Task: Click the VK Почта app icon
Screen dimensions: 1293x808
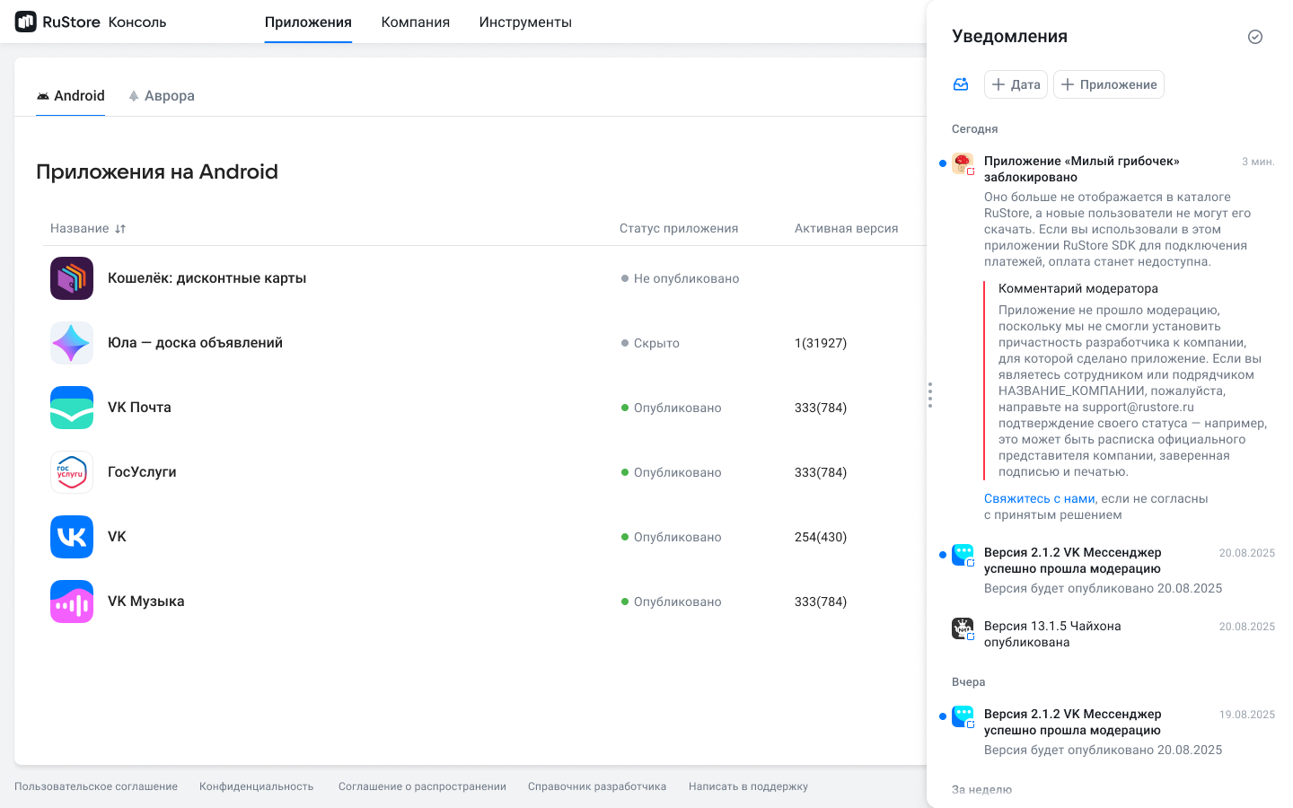Action: click(72, 408)
